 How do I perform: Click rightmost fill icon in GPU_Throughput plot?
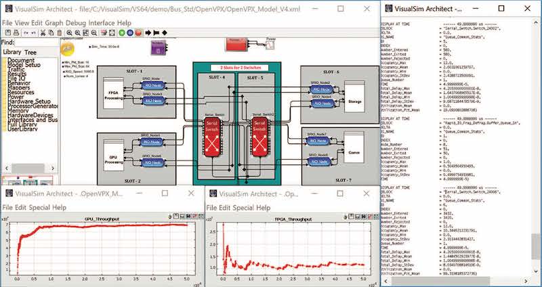click(199, 216)
